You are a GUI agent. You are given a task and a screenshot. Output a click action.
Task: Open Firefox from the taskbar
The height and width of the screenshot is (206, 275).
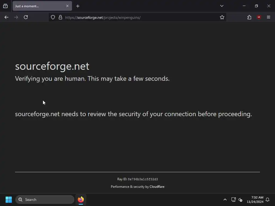(x=81, y=200)
